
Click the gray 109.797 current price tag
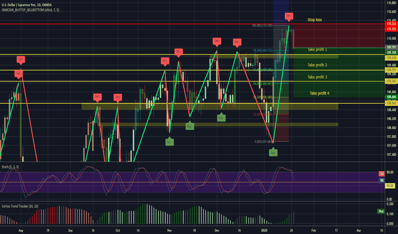(390, 47)
